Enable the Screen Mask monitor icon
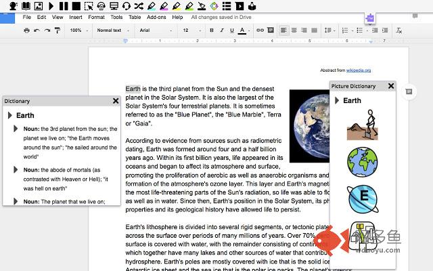 click(114, 6)
